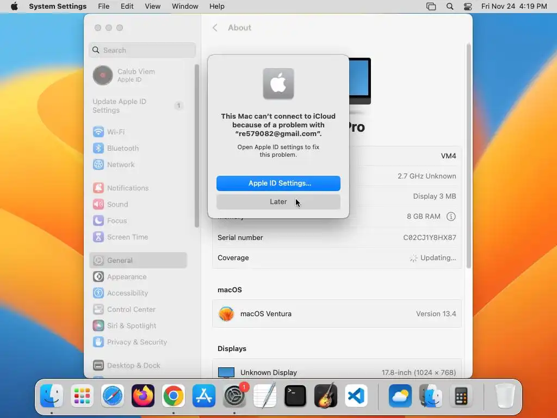Launch GarageBand from the Dock

point(326,395)
